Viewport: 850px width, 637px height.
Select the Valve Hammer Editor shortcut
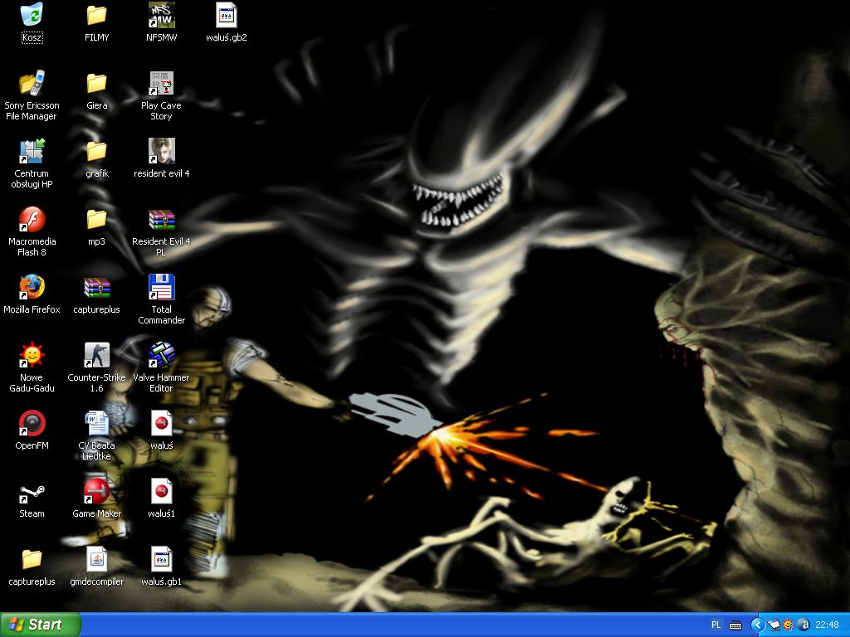tap(161, 355)
